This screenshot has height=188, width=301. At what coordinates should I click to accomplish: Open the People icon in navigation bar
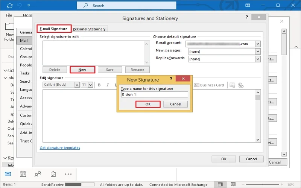[x=38, y=174]
